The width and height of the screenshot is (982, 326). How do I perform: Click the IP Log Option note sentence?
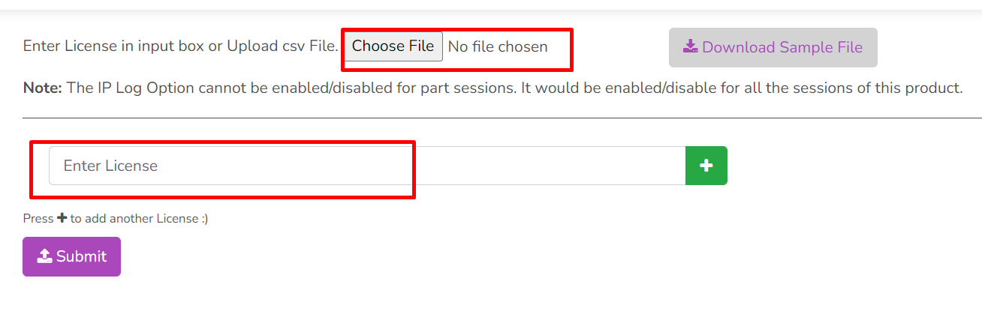(x=515, y=88)
